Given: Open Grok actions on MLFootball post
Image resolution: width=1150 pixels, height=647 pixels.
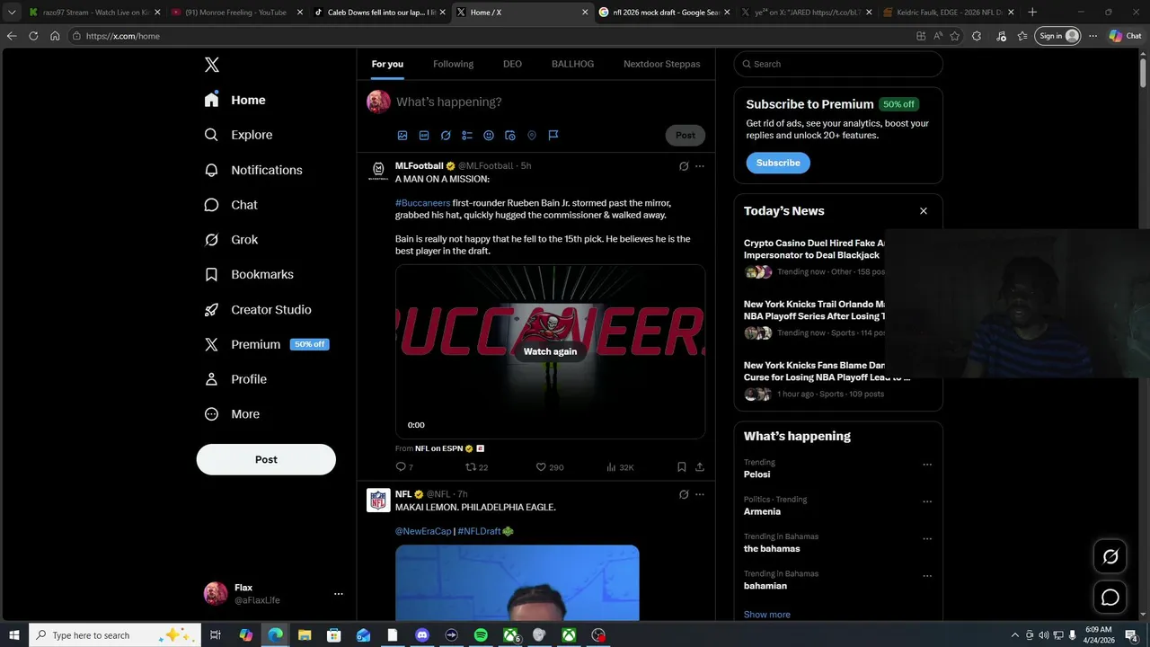Looking at the screenshot, I should click(684, 166).
